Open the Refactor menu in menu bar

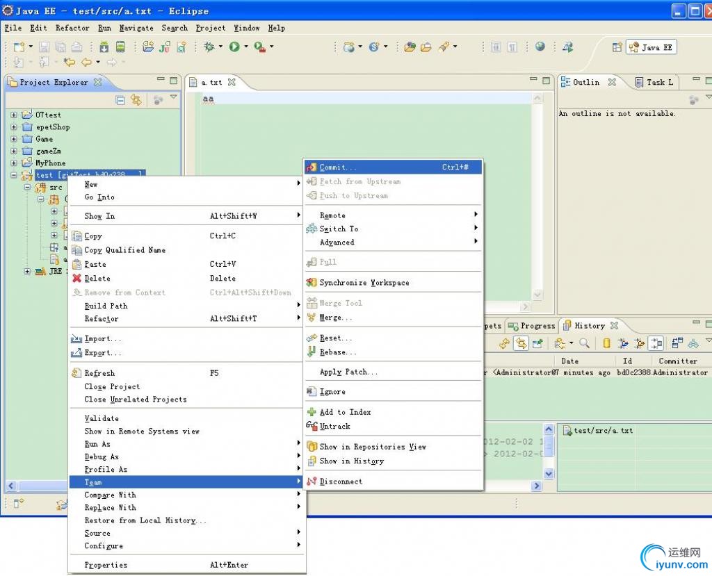[x=72, y=28]
